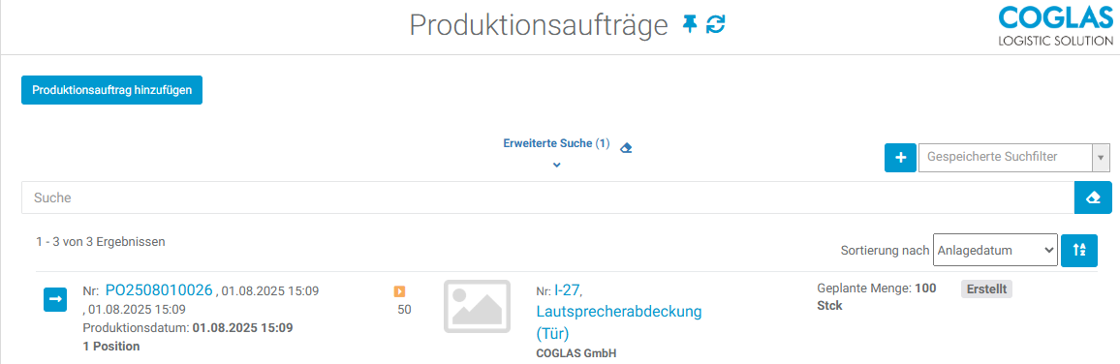Pin the Produktionsaufträge page
The width and height of the screenshot is (1120, 364).
(689, 25)
